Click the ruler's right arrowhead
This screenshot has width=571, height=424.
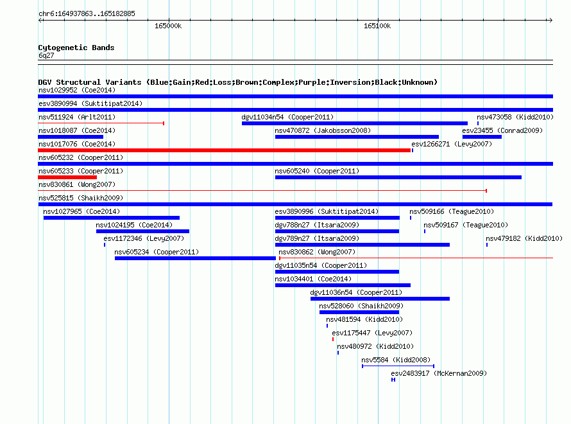[x=550, y=20]
